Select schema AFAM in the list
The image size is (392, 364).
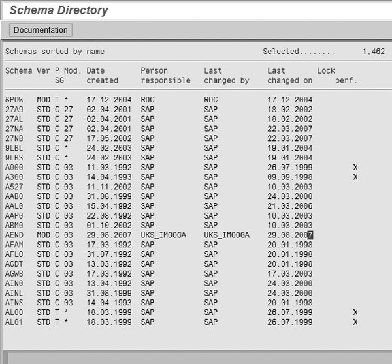click(x=14, y=244)
